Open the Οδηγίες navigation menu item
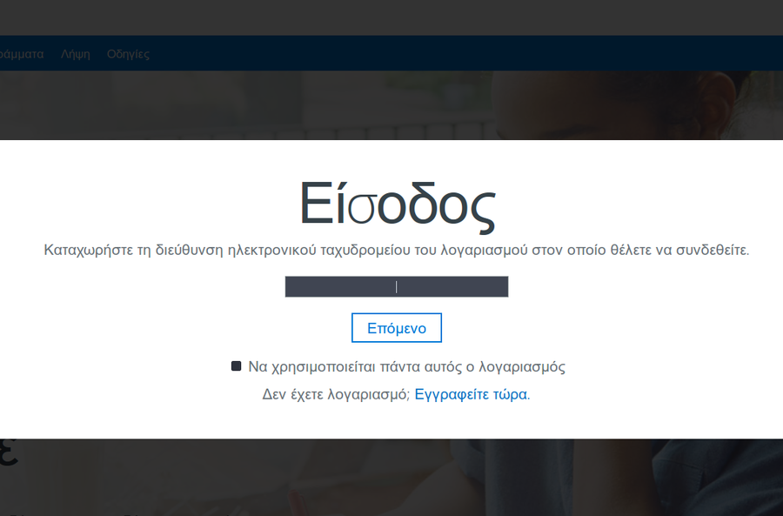 [x=128, y=54]
